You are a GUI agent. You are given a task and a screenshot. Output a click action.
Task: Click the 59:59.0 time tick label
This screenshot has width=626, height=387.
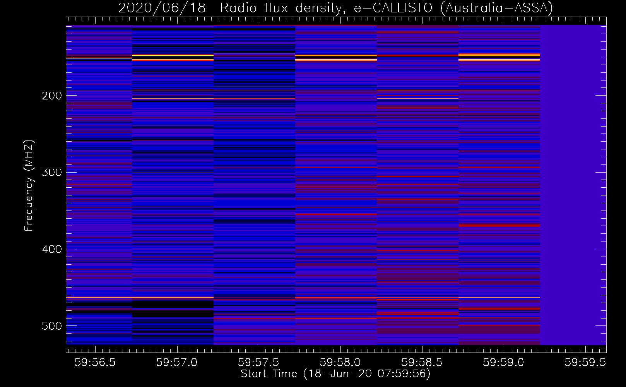[x=503, y=362]
